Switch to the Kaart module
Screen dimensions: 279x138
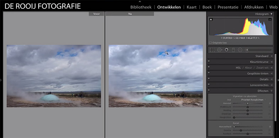[x=192, y=7]
